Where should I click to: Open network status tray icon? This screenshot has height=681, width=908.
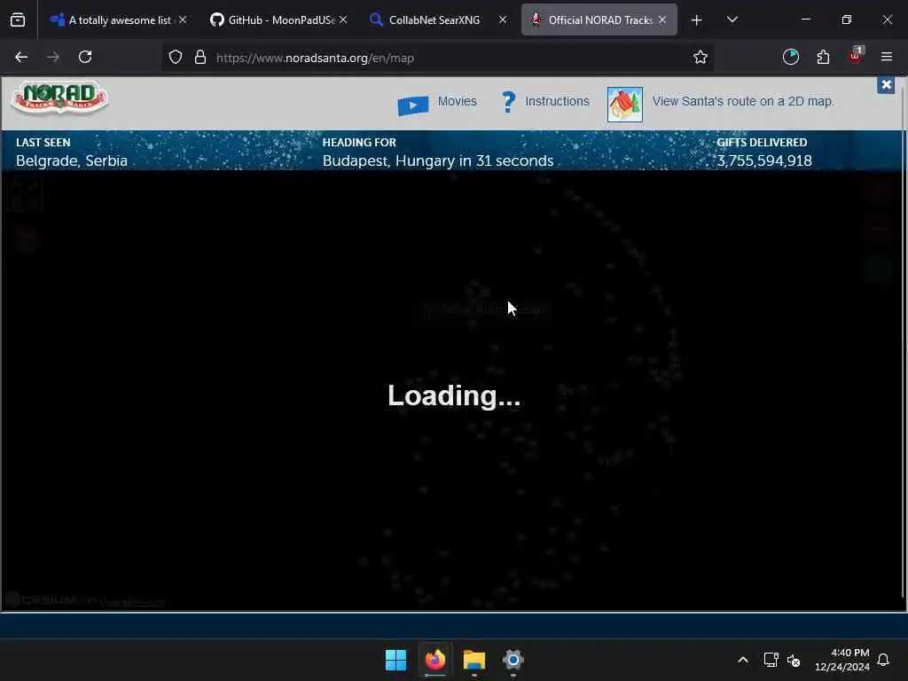tap(771, 660)
